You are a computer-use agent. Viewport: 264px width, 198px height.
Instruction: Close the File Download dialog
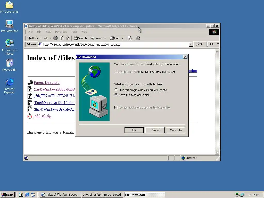[x=185, y=57]
